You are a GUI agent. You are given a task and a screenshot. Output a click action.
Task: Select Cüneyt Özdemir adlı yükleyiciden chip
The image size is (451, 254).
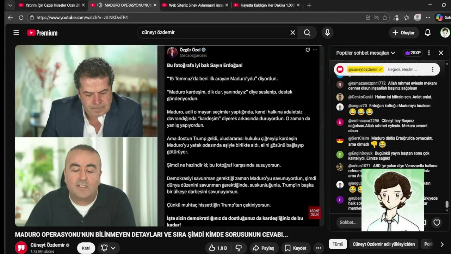coord(384,244)
